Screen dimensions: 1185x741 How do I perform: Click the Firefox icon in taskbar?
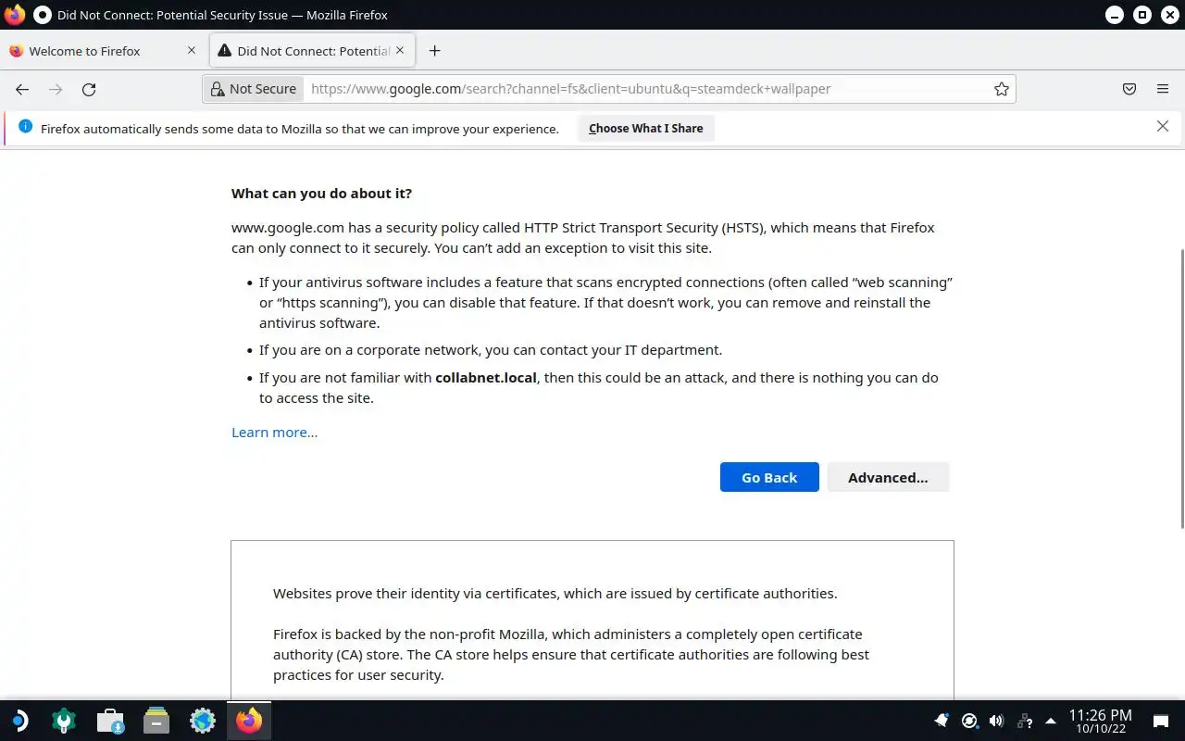click(x=249, y=721)
